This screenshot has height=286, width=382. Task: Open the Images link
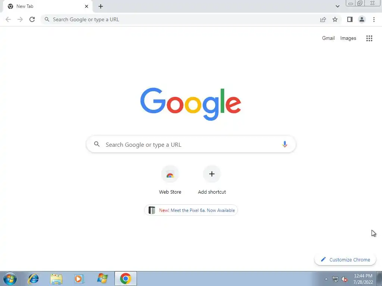[x=348, y=38]
